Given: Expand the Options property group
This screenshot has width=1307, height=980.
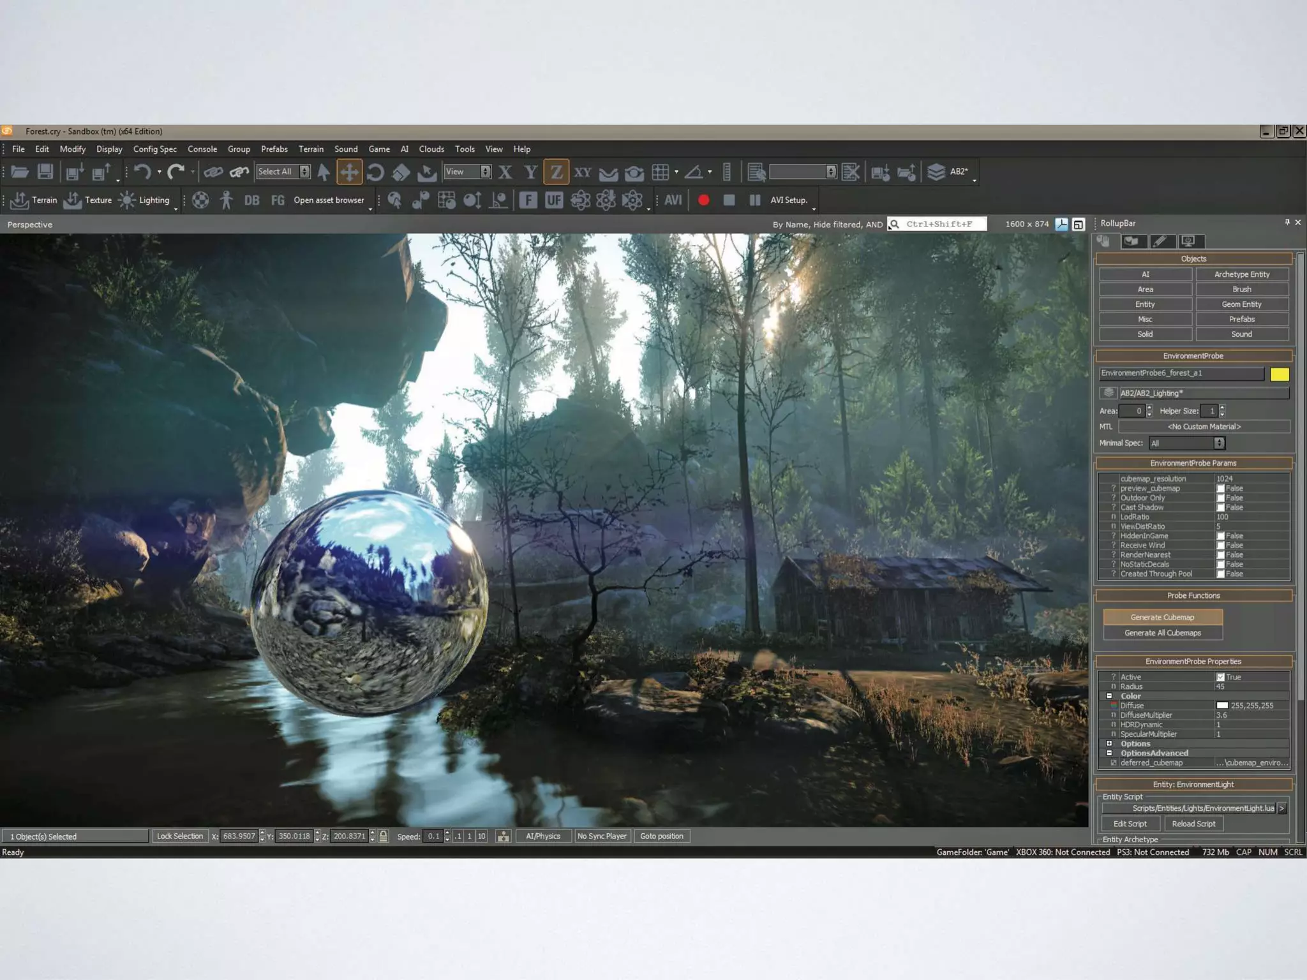Looking at the screenshot, I should tap(1109, 744).
